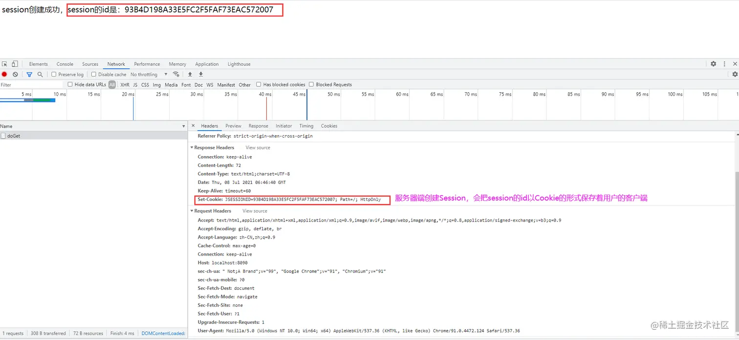Switch to the Preview detail tab
739x340 pixels.
click(x=233, y=126)
